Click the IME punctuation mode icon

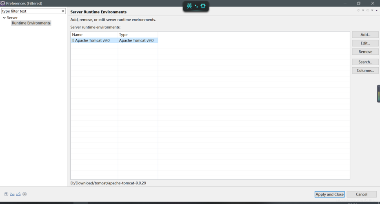(196, 6)
